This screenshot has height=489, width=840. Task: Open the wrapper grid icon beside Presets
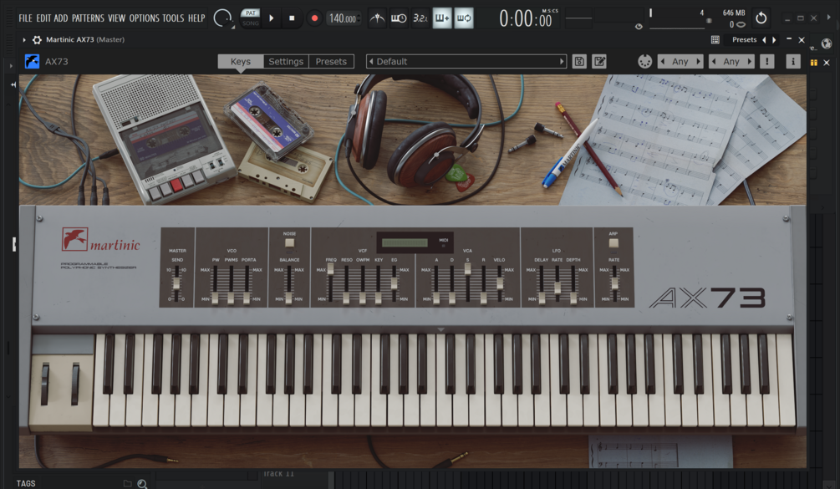(x=715, y=39)
